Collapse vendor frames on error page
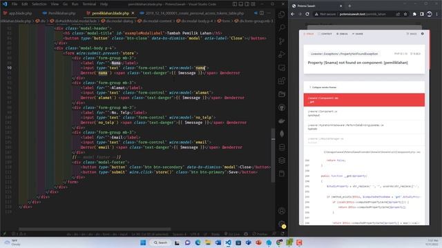The height and width of the screenshot is (248, 442). [x=323, y=87]
